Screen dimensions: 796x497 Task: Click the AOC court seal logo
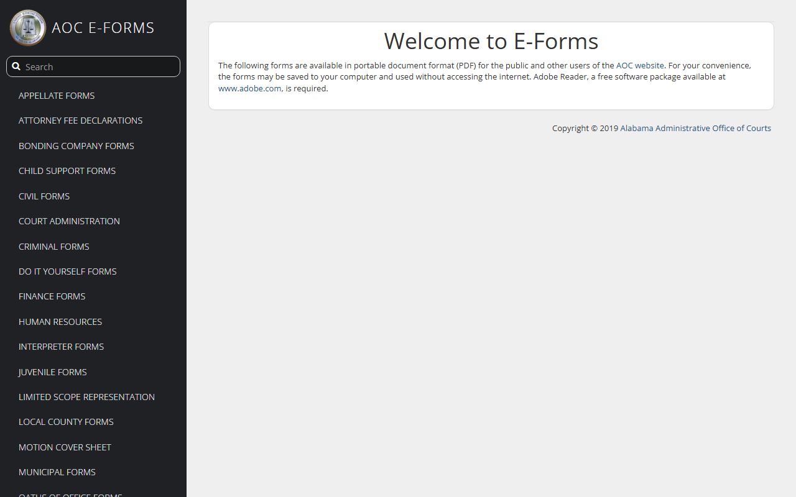pos(28,27)
